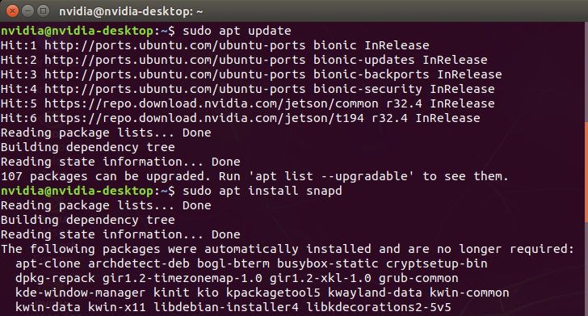Click the 'kde-window-manager' package name
588x316 pixels.
tap(80, 293)
